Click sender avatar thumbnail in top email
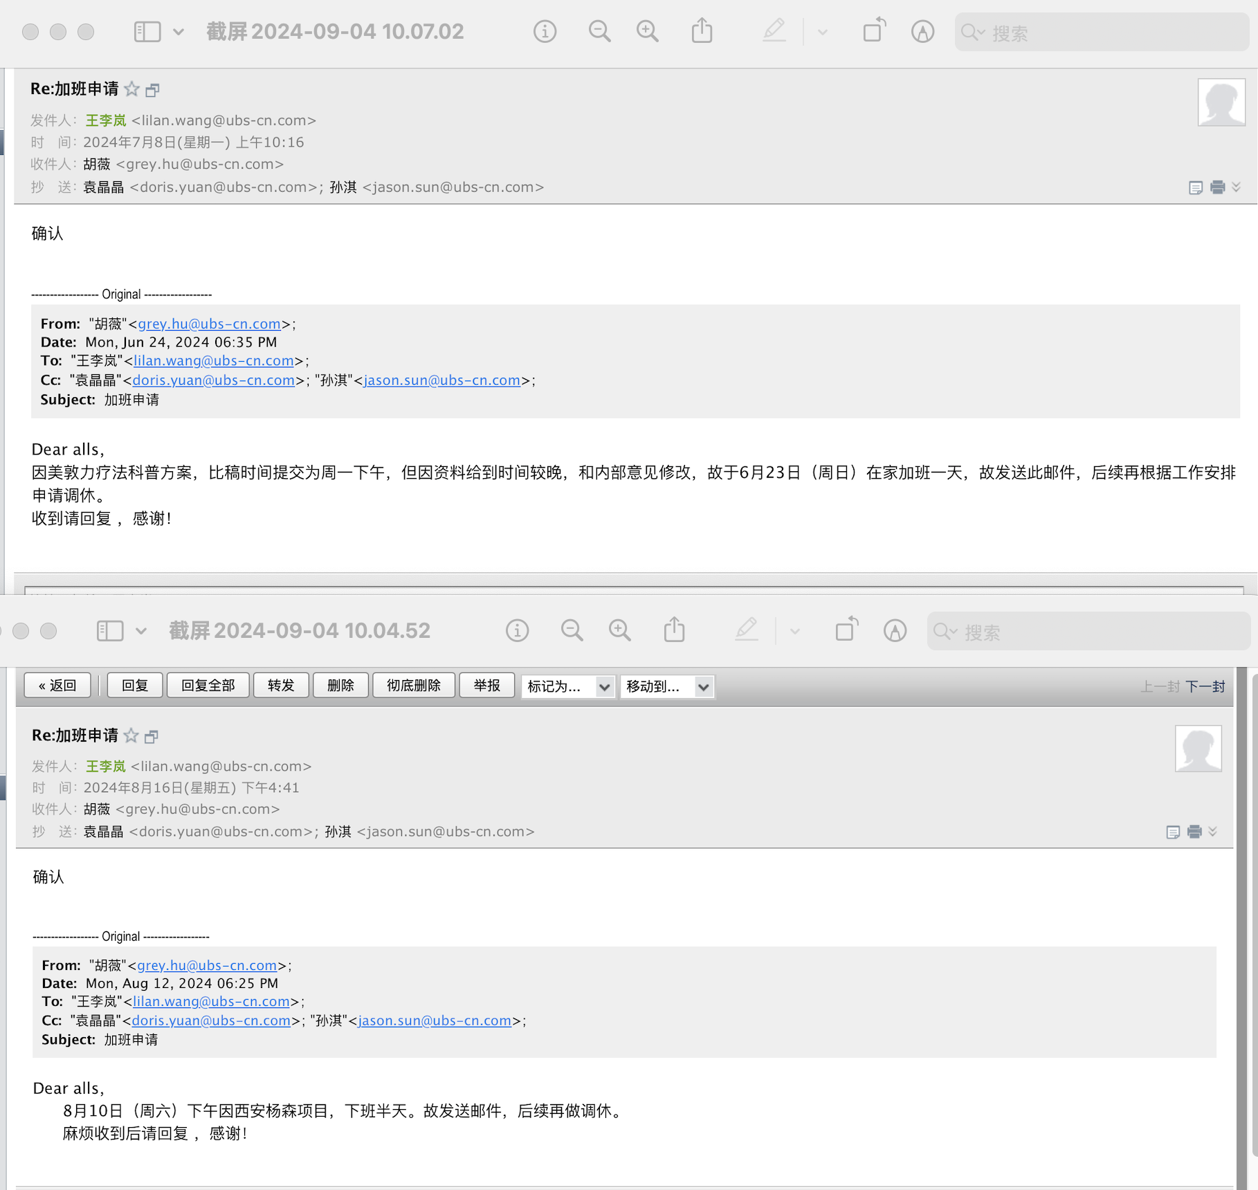1258x1190 pixels. pos(1221,102)
